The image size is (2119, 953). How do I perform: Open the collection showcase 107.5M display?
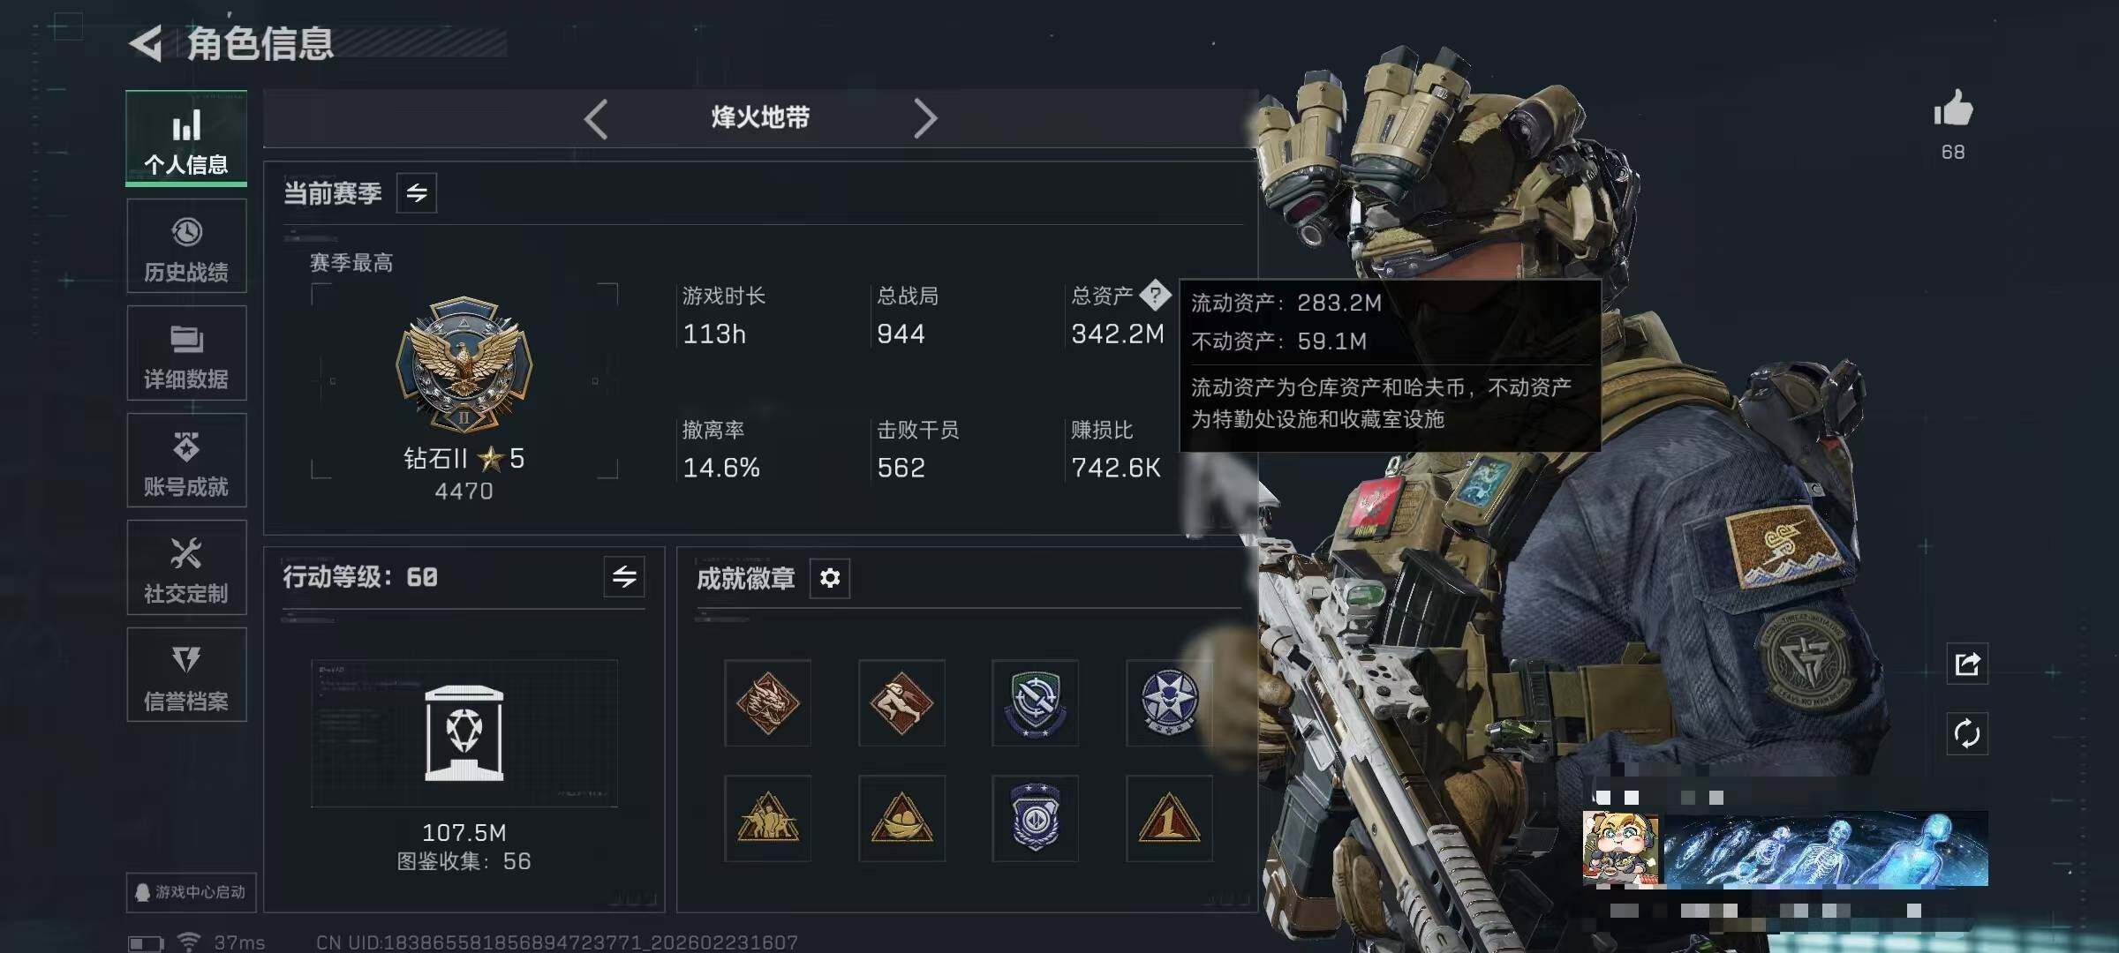pos(464,734)
